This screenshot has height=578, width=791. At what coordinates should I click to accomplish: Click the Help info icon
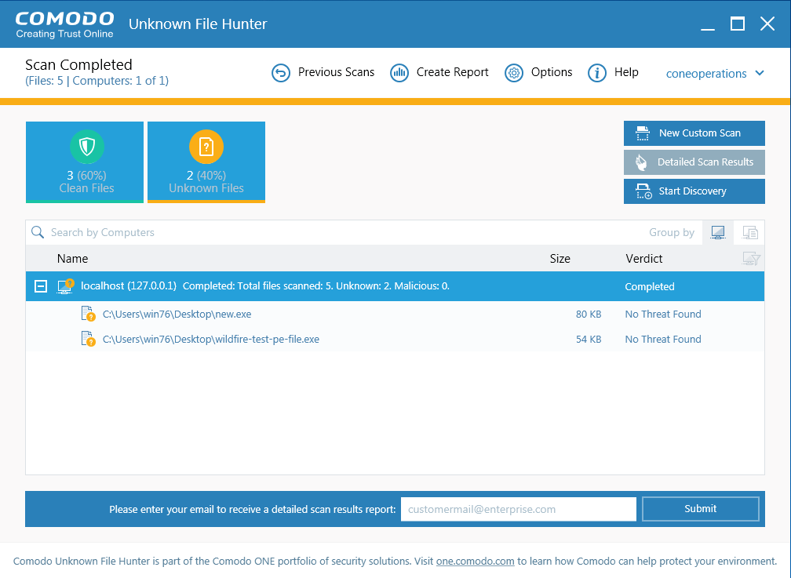coord(596,73)
